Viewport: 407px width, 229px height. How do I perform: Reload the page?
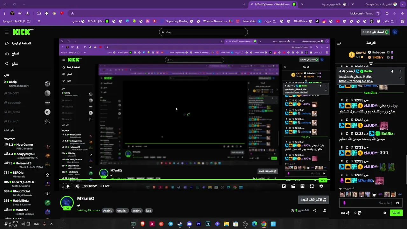click(x=387, y=13)
